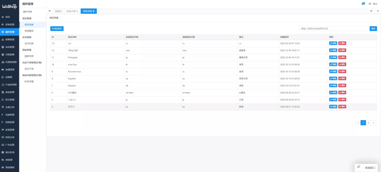Open 系统设置 gear item in sidebar
The image size is (381, 172).
click(x=3, y=25)
